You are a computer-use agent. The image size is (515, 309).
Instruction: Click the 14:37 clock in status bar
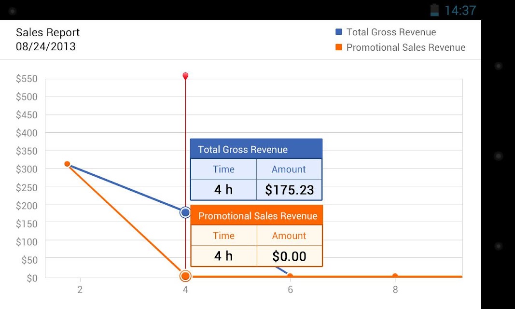(x=460, y=11)
